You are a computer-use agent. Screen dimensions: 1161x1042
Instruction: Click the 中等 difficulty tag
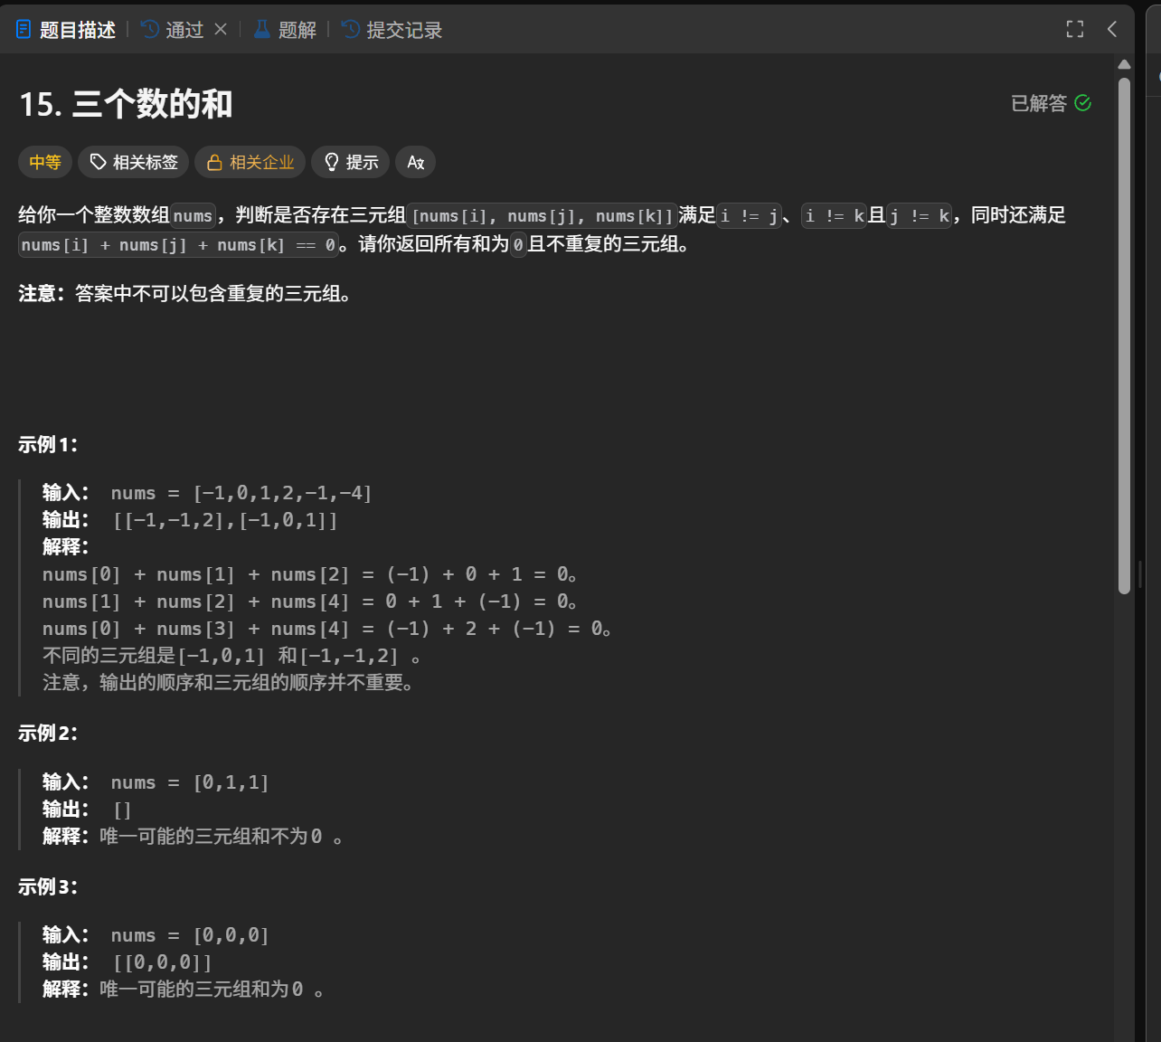pyautogui.click(x=45, y=162)
